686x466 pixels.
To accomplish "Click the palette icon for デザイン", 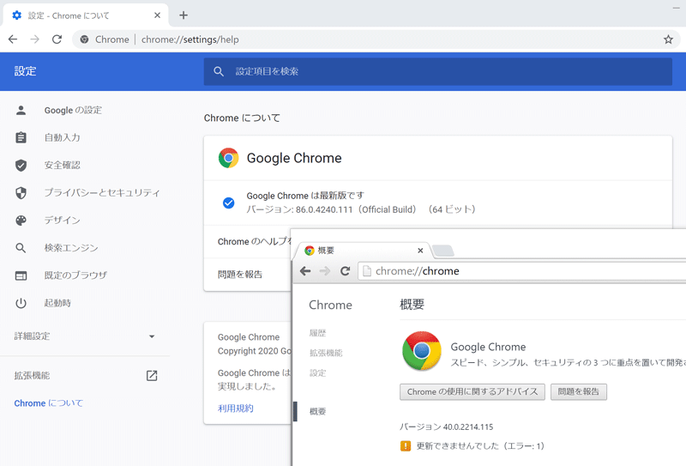I will pyautogui.click(x=21, y=221).
